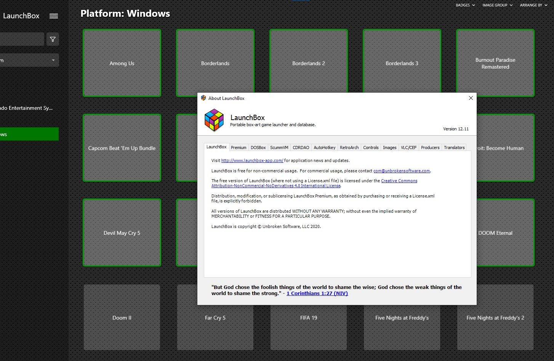Open the Arrange By dropdown
Viewport: 554px width, 361px height.
pyautogui.click(x=533, y=5)
